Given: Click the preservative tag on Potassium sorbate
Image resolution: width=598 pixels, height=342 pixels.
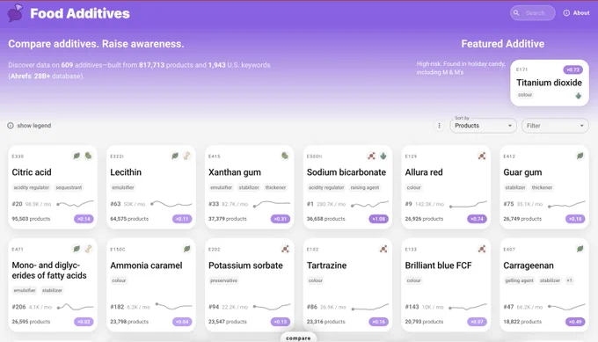Looking at the screenshot, I should click(x=224, y=280).
